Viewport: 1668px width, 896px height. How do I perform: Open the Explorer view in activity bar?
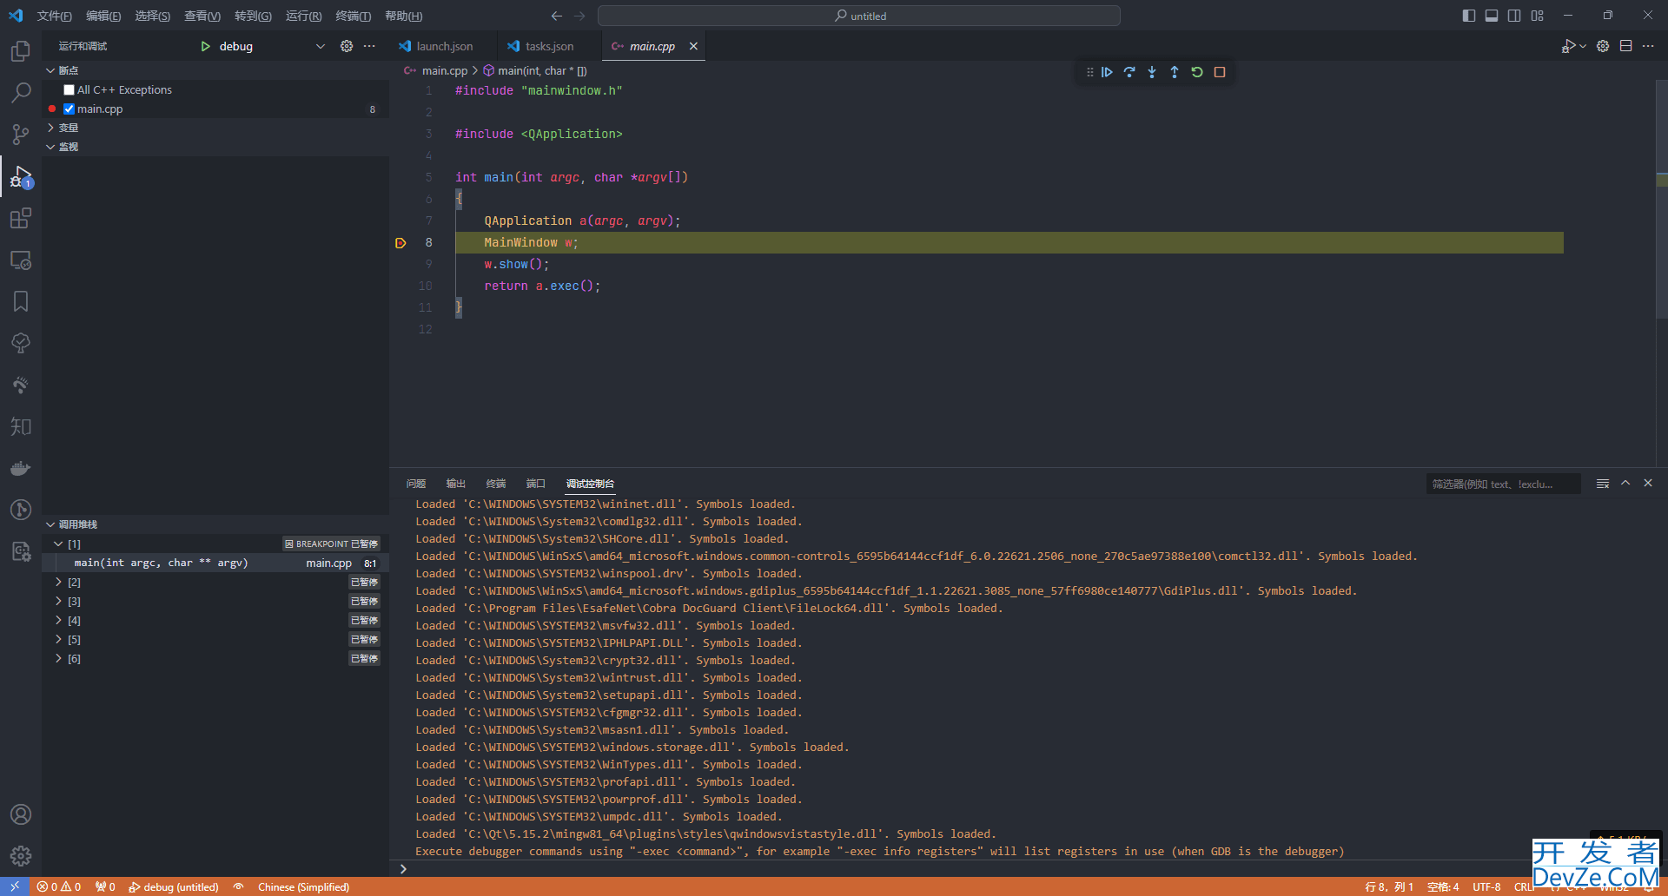pos(21,51)
